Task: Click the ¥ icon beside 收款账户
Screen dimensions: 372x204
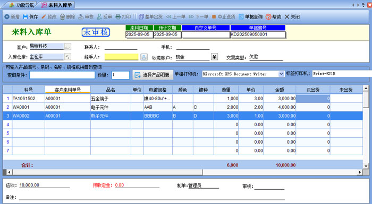Action: point(214,57)
